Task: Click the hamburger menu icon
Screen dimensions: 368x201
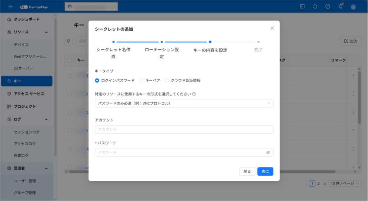Action: pos(10,6)
